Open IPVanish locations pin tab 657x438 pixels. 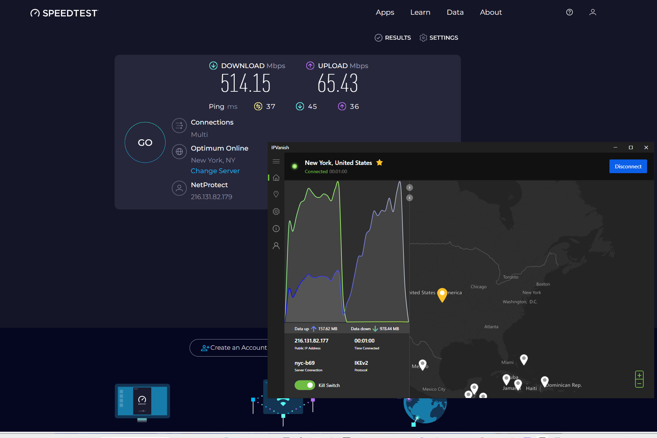click(x=276, y=194)
